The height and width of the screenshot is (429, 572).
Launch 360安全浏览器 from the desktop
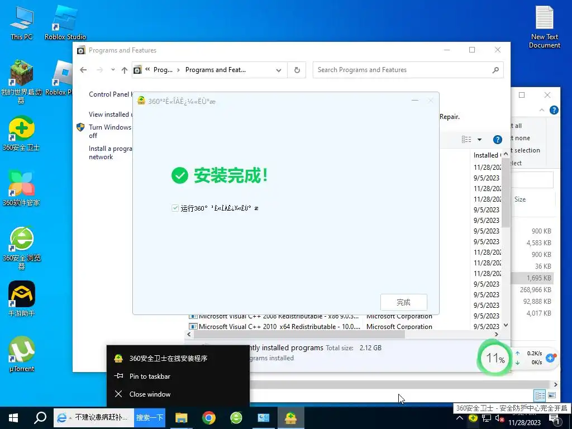[21, 248]
